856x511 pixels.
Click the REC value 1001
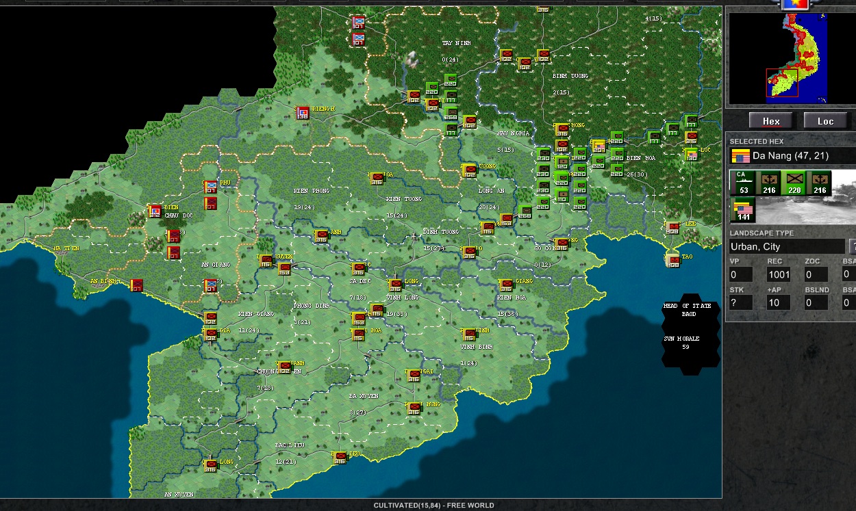click(x=779, y=275)
